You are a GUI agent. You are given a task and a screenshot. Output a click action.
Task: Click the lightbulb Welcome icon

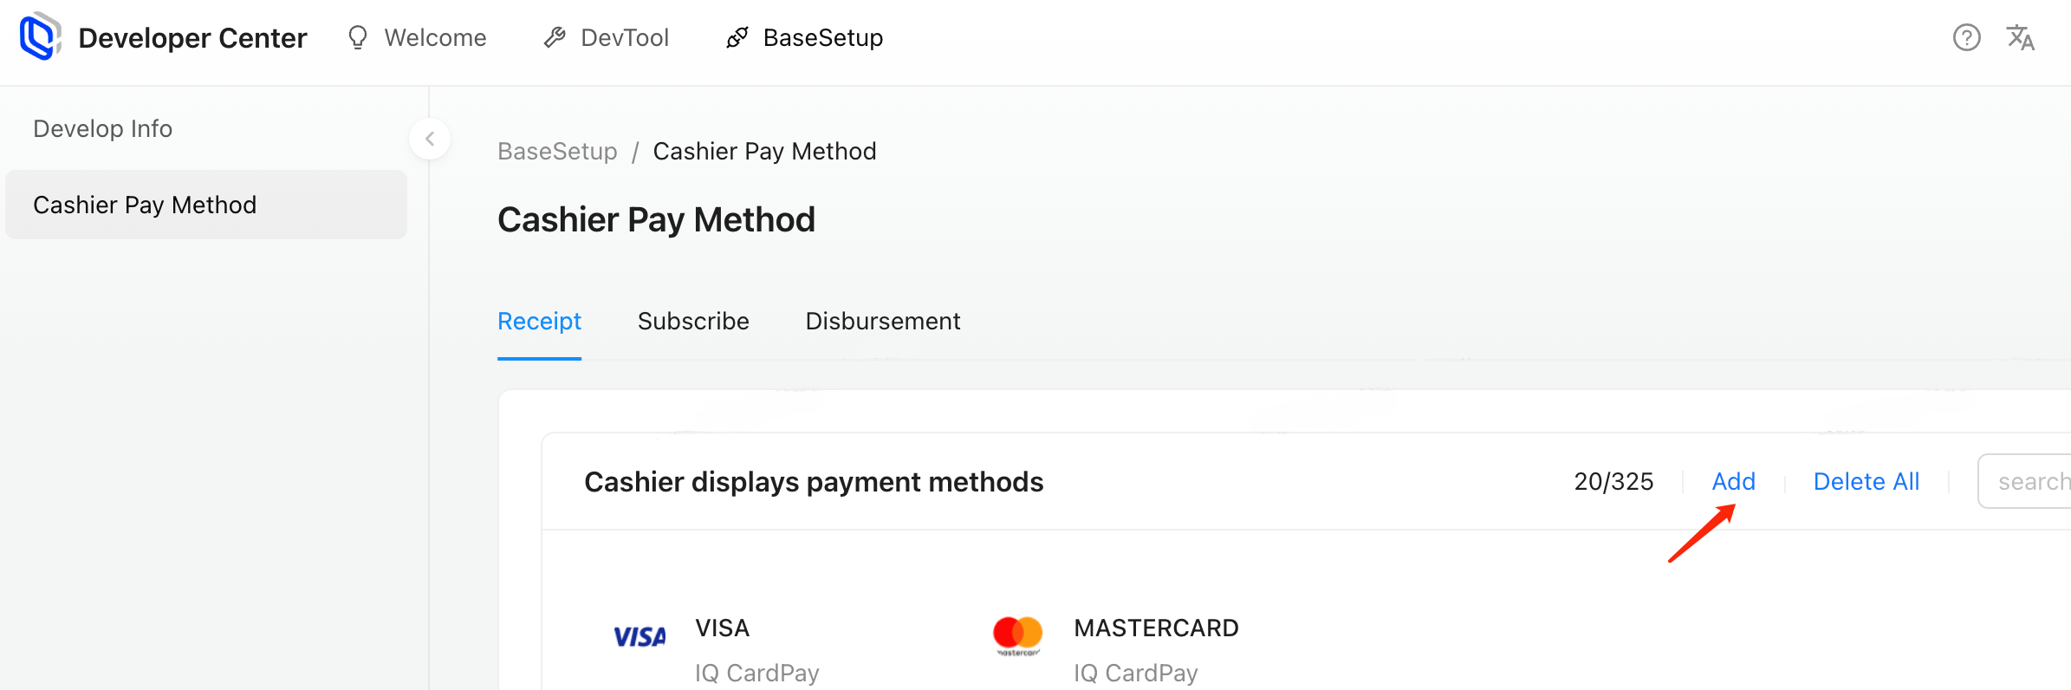click(x=358, y=37)
